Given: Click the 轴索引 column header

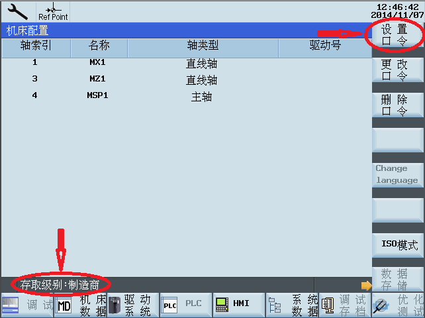Looking at the screenshot, I should [x=36, y=48].
